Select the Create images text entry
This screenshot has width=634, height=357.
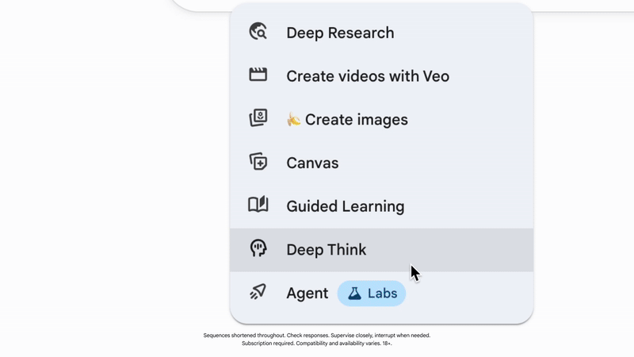click(357, 120)
